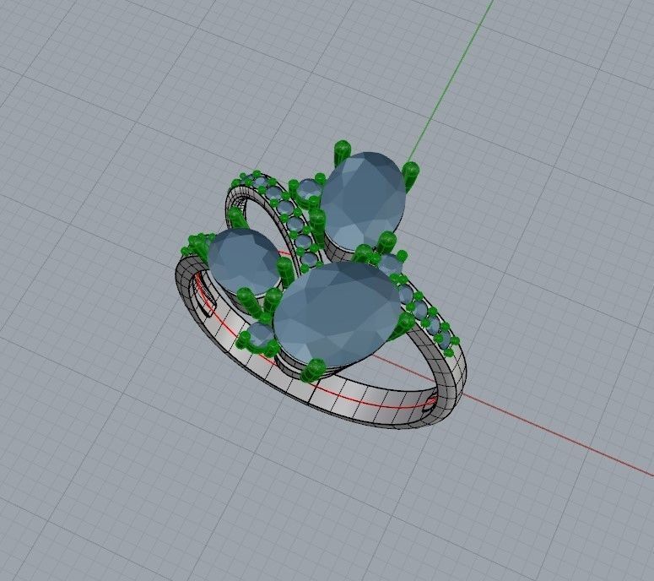
Task: Select the tall prong above the upper oval gem
Action: click(343, 152)
